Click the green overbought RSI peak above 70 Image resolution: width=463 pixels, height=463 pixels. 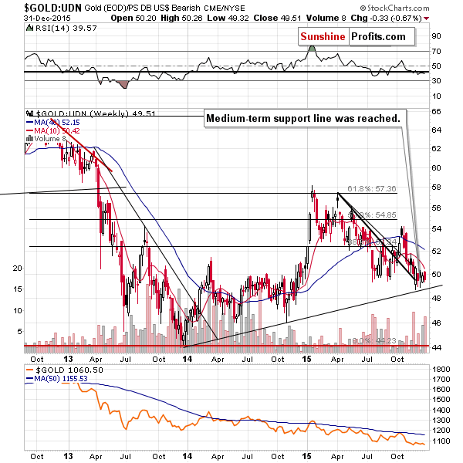pyautogui.click(x=312, y=49)
